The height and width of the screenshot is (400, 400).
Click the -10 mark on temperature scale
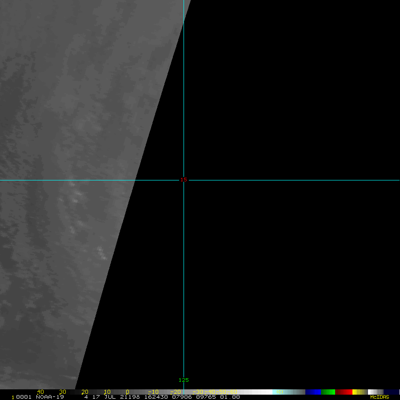pos(152,392)
